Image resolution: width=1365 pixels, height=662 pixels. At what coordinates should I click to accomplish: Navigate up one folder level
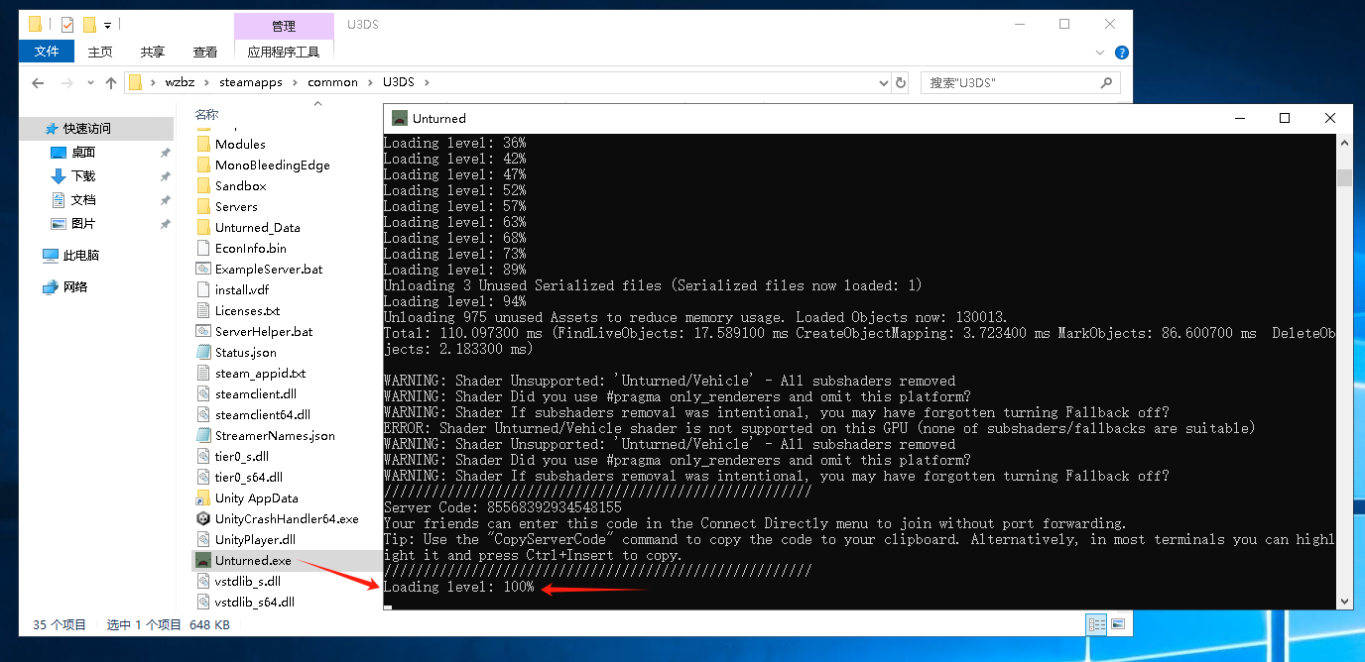[110, 83]
